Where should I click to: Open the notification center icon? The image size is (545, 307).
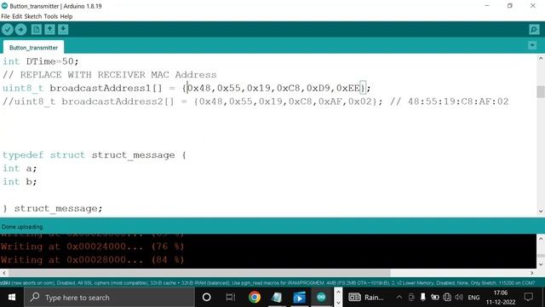[529, 298]
